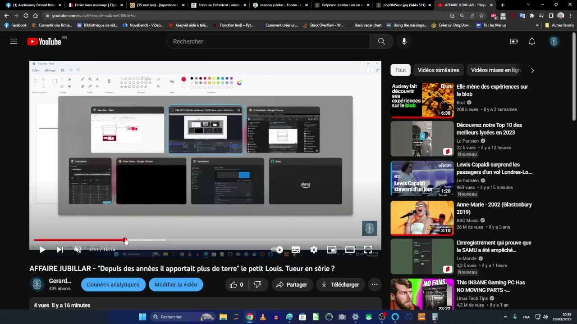Open the account avatar menu

tap(554, 41)
